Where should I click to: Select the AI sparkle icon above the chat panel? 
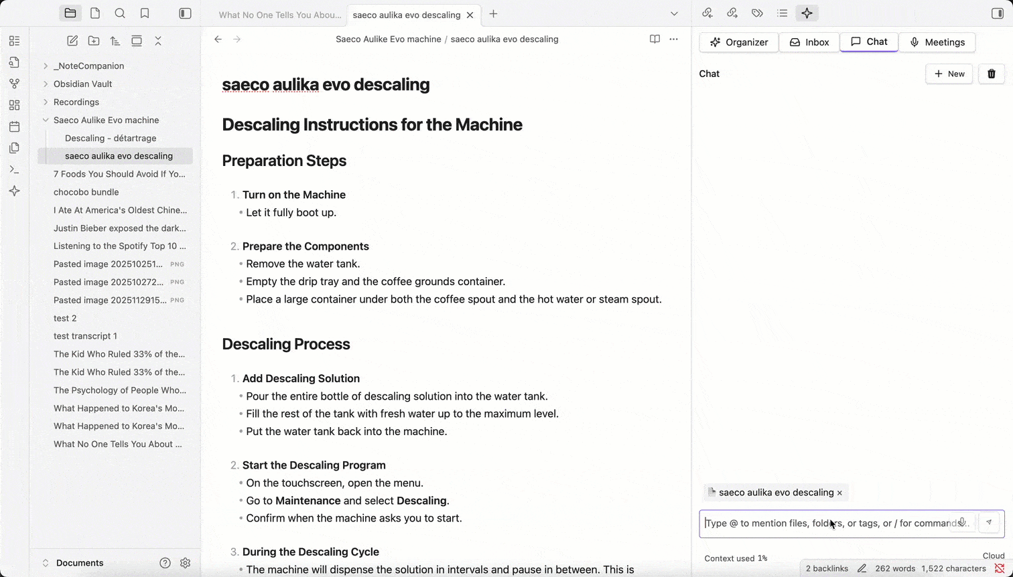point(807,13)
